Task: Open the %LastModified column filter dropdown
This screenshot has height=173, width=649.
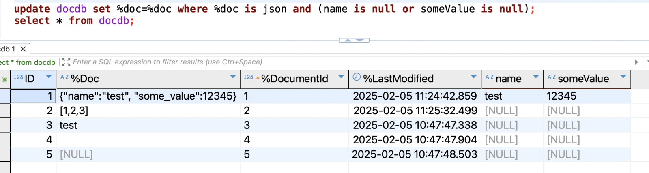Action: point(473,77)
